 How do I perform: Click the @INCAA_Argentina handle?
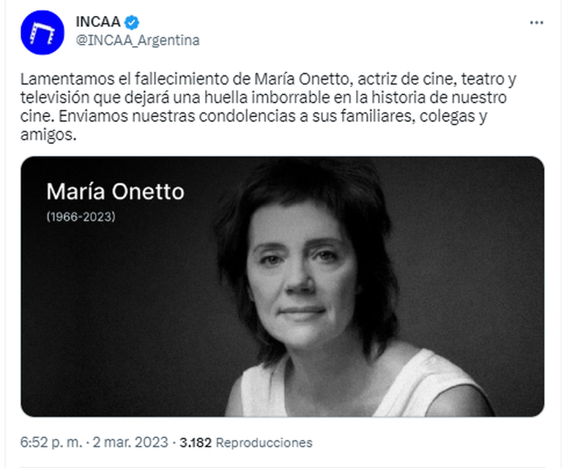[137, 40]
